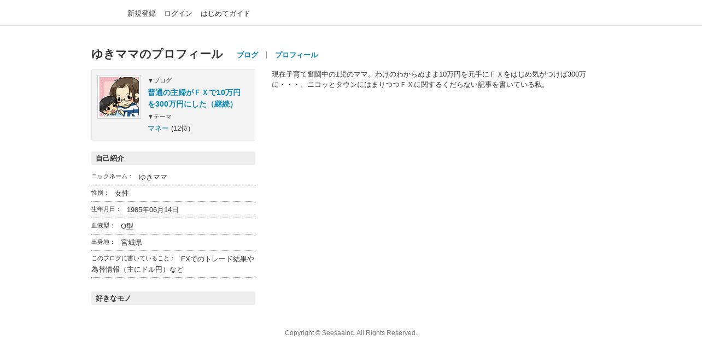Click the blood type value O型

click(127, 226)
